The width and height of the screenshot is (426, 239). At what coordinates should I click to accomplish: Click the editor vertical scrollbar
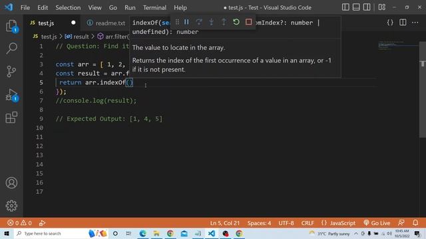[x=423, y=90]
